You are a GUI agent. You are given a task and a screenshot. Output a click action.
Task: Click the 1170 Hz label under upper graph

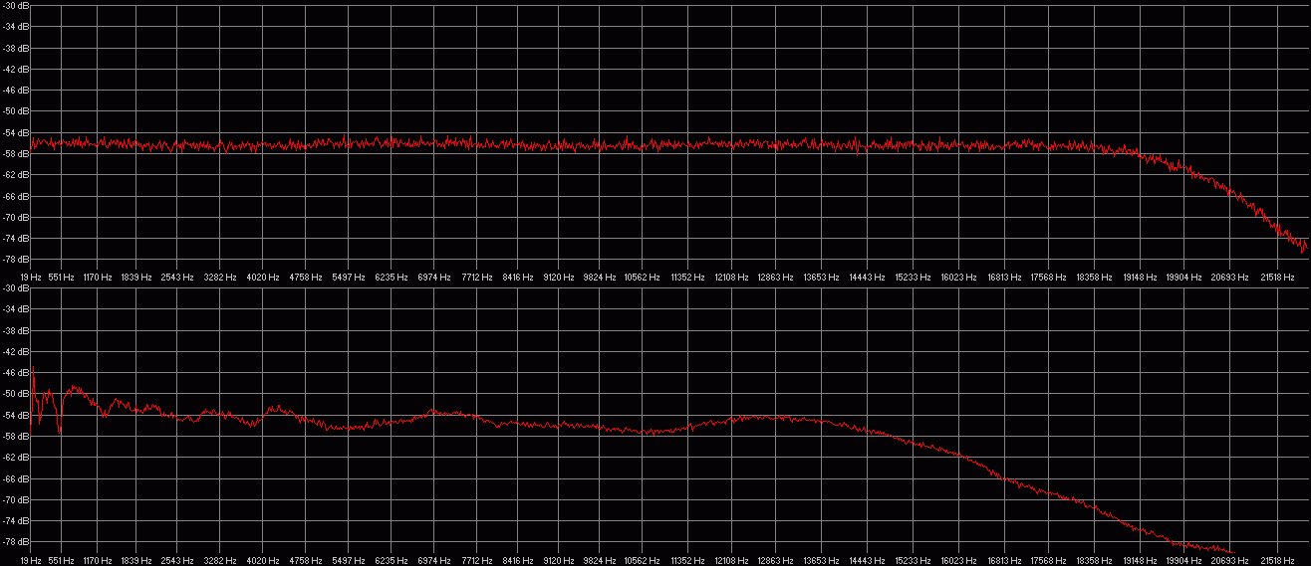click(x=97, y=278)
